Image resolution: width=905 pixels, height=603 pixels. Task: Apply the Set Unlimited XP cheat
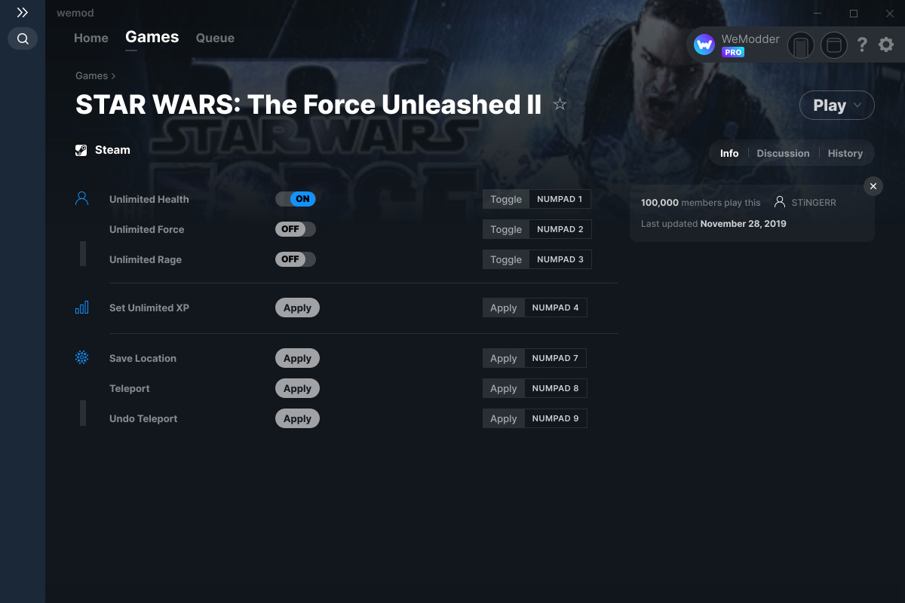pos(297,308)
